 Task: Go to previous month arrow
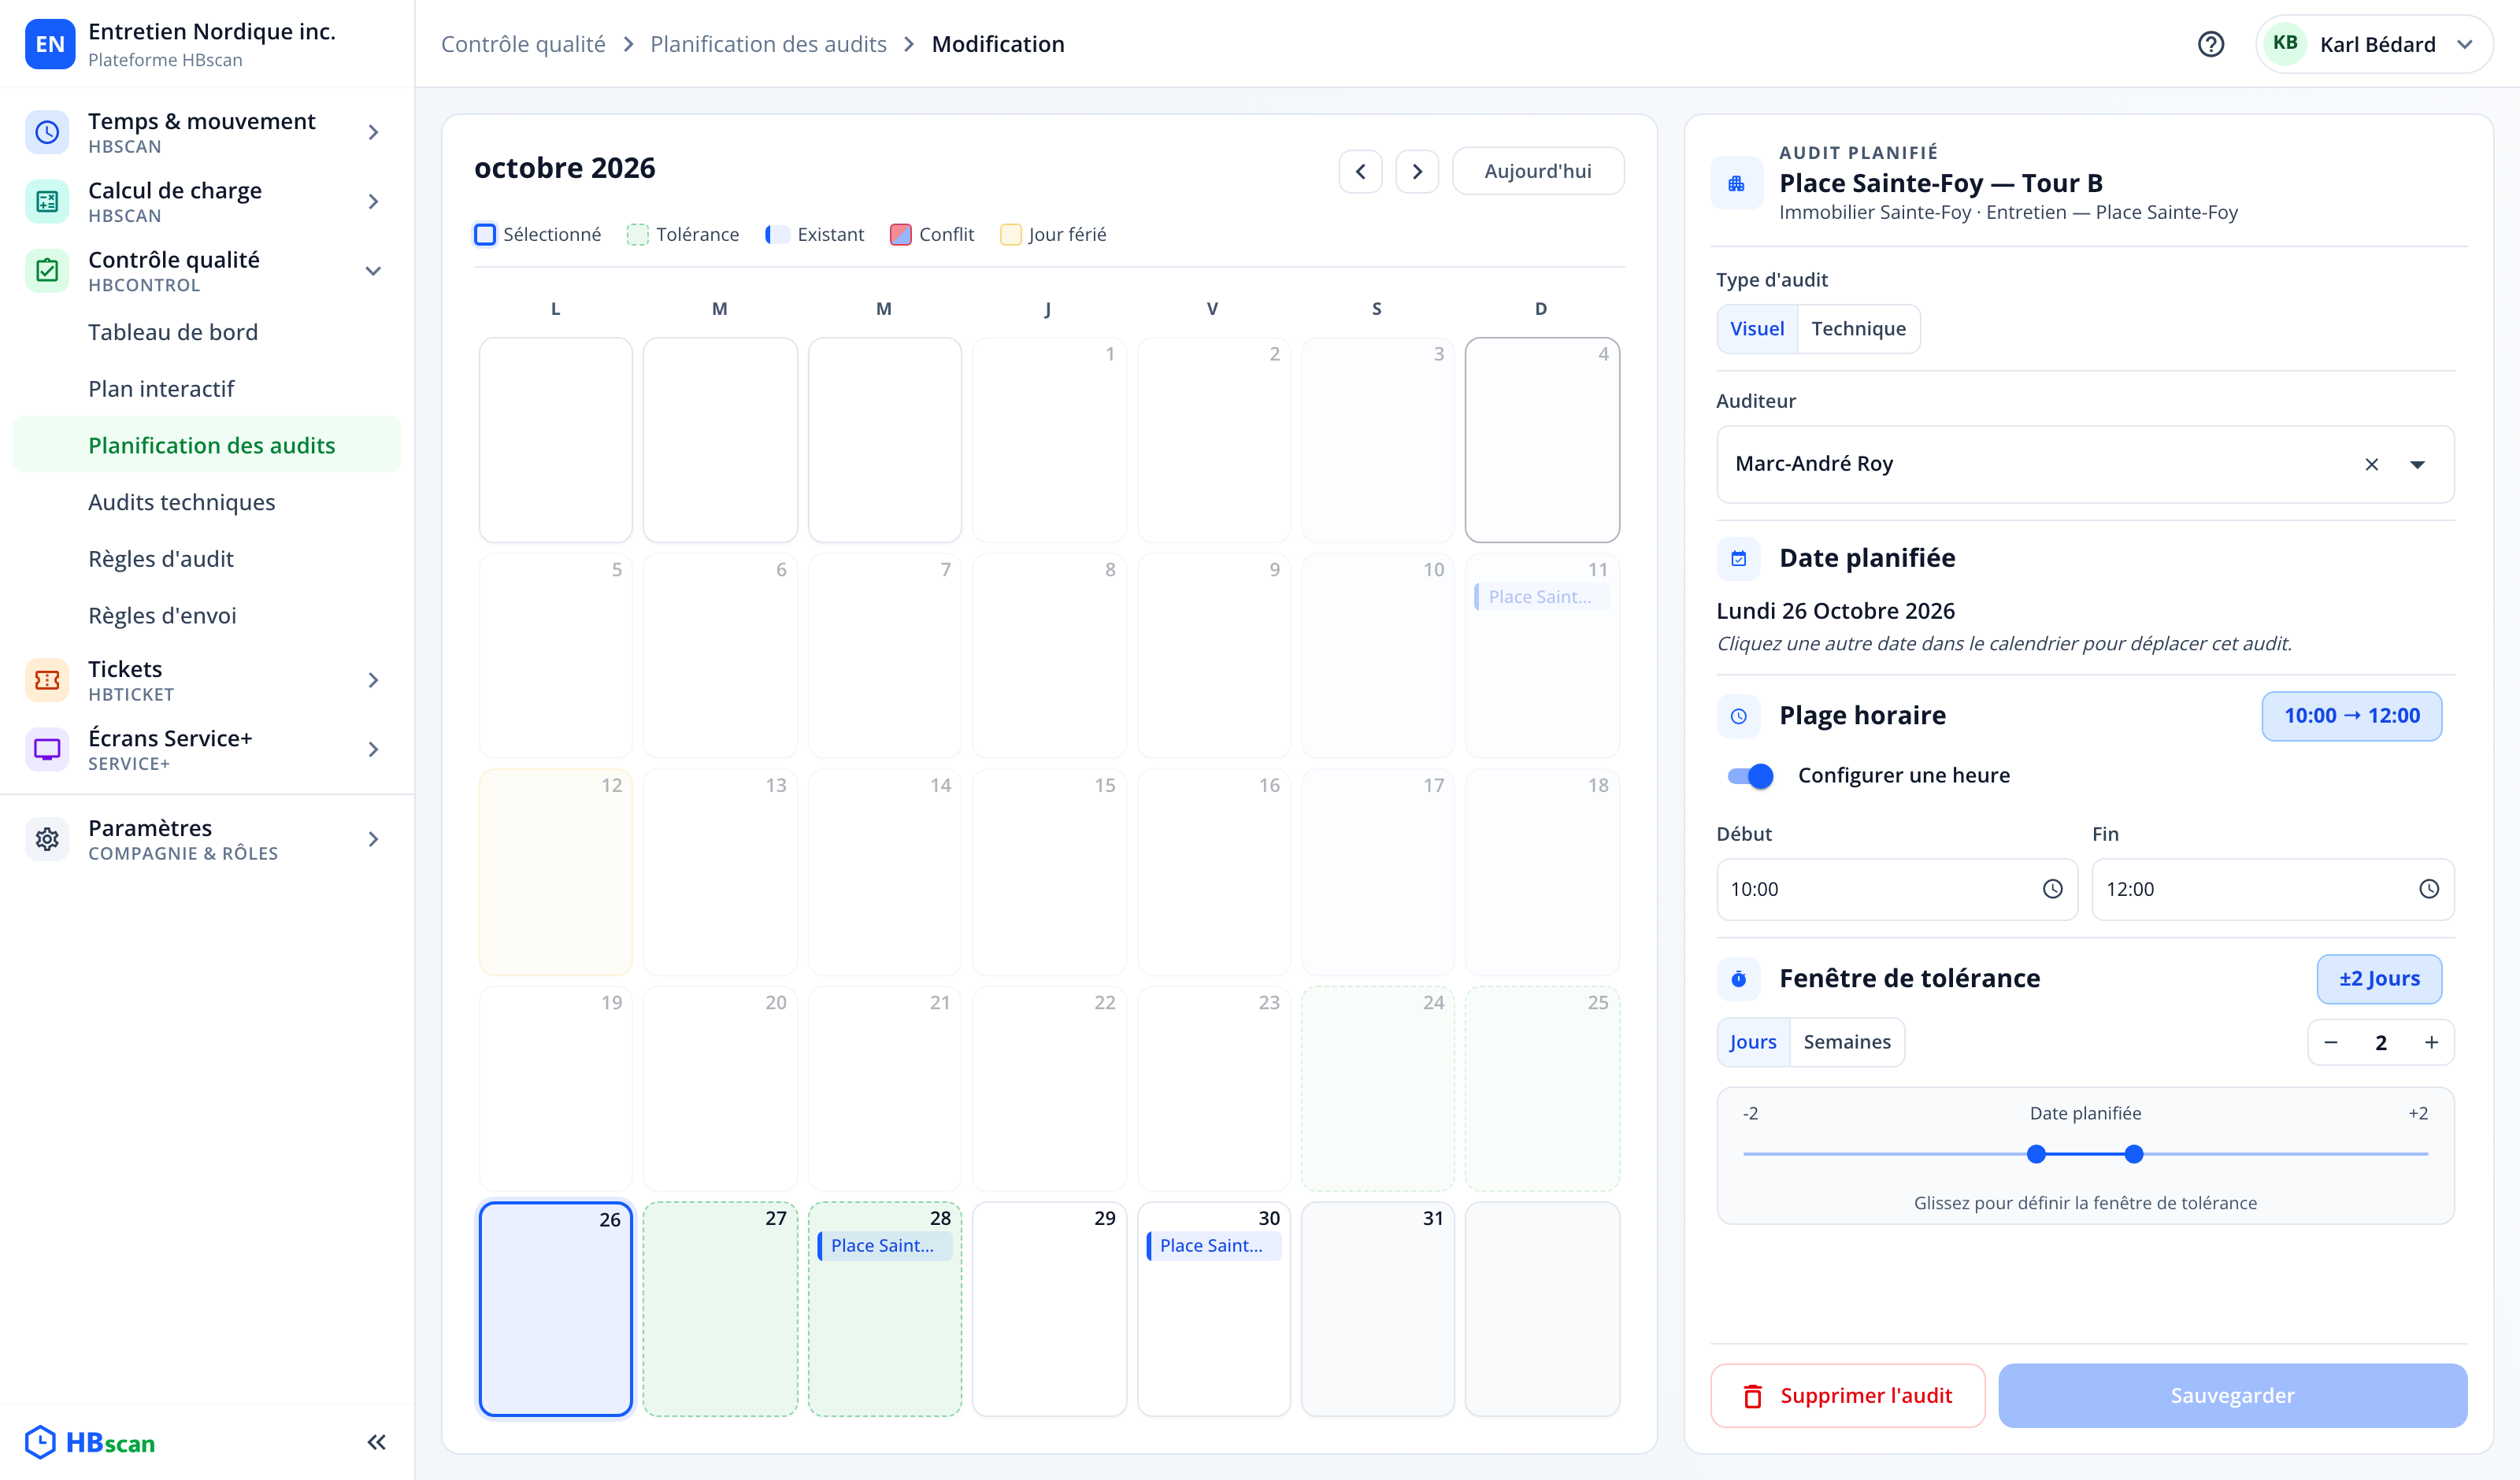[1360, 171]
